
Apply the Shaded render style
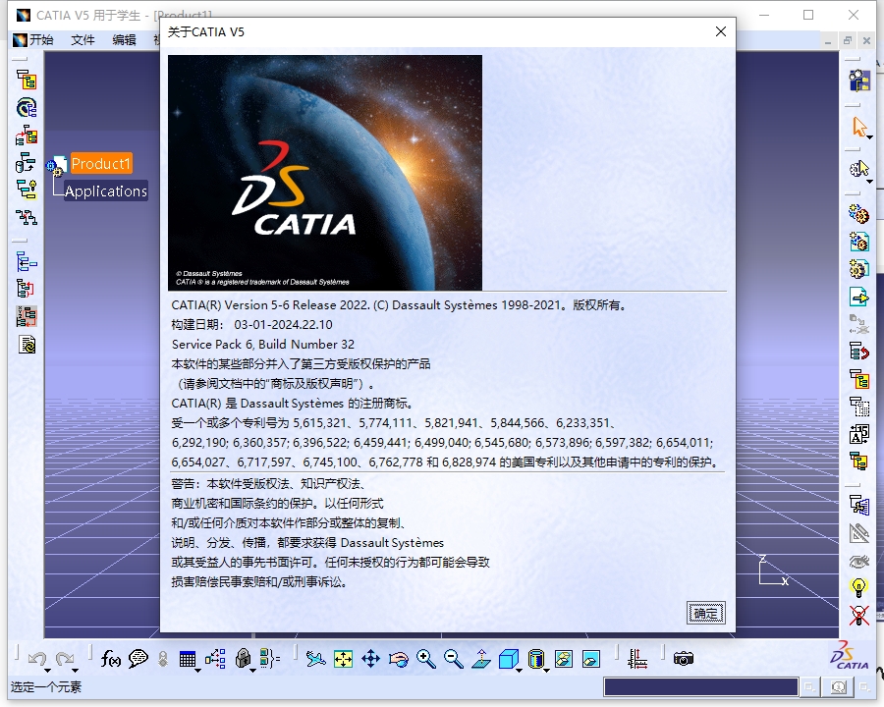(535, 657)
